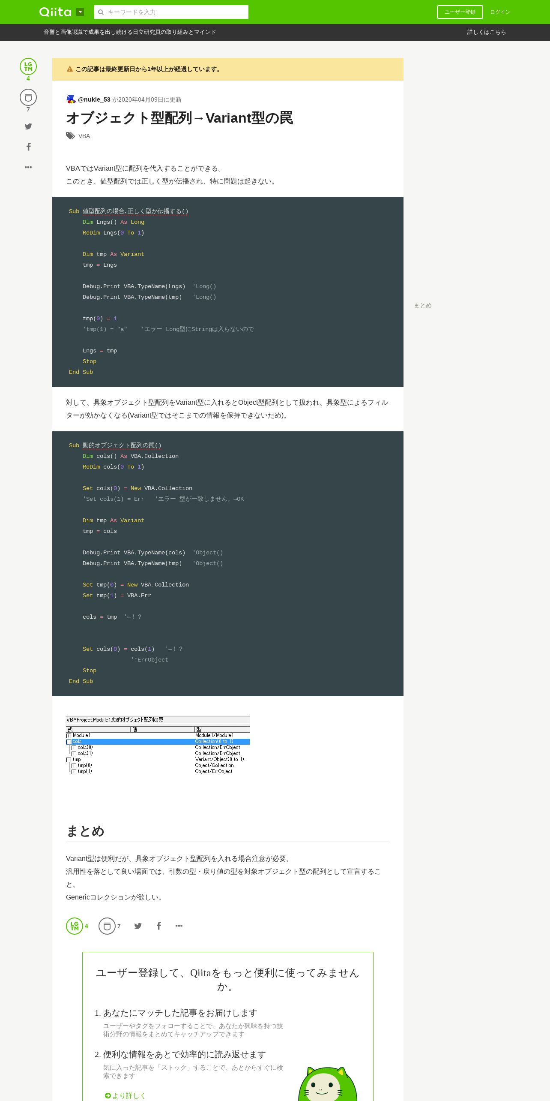Share via Twitter icon in left sidebar

pyautogui.click(x=28, y=126)
